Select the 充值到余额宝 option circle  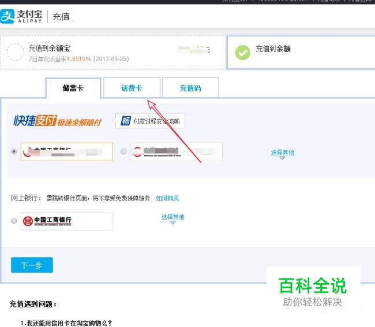click(x=16, y=52)
